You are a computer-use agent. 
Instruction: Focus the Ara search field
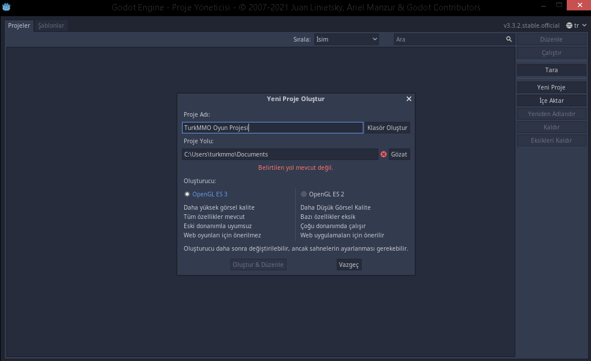point(454,39)
